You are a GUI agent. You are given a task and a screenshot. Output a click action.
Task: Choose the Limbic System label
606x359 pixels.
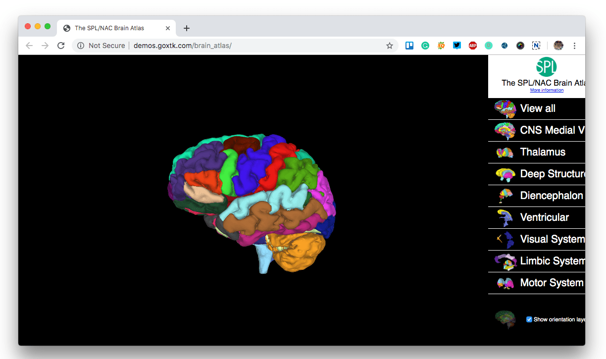(x=553, y=261)
